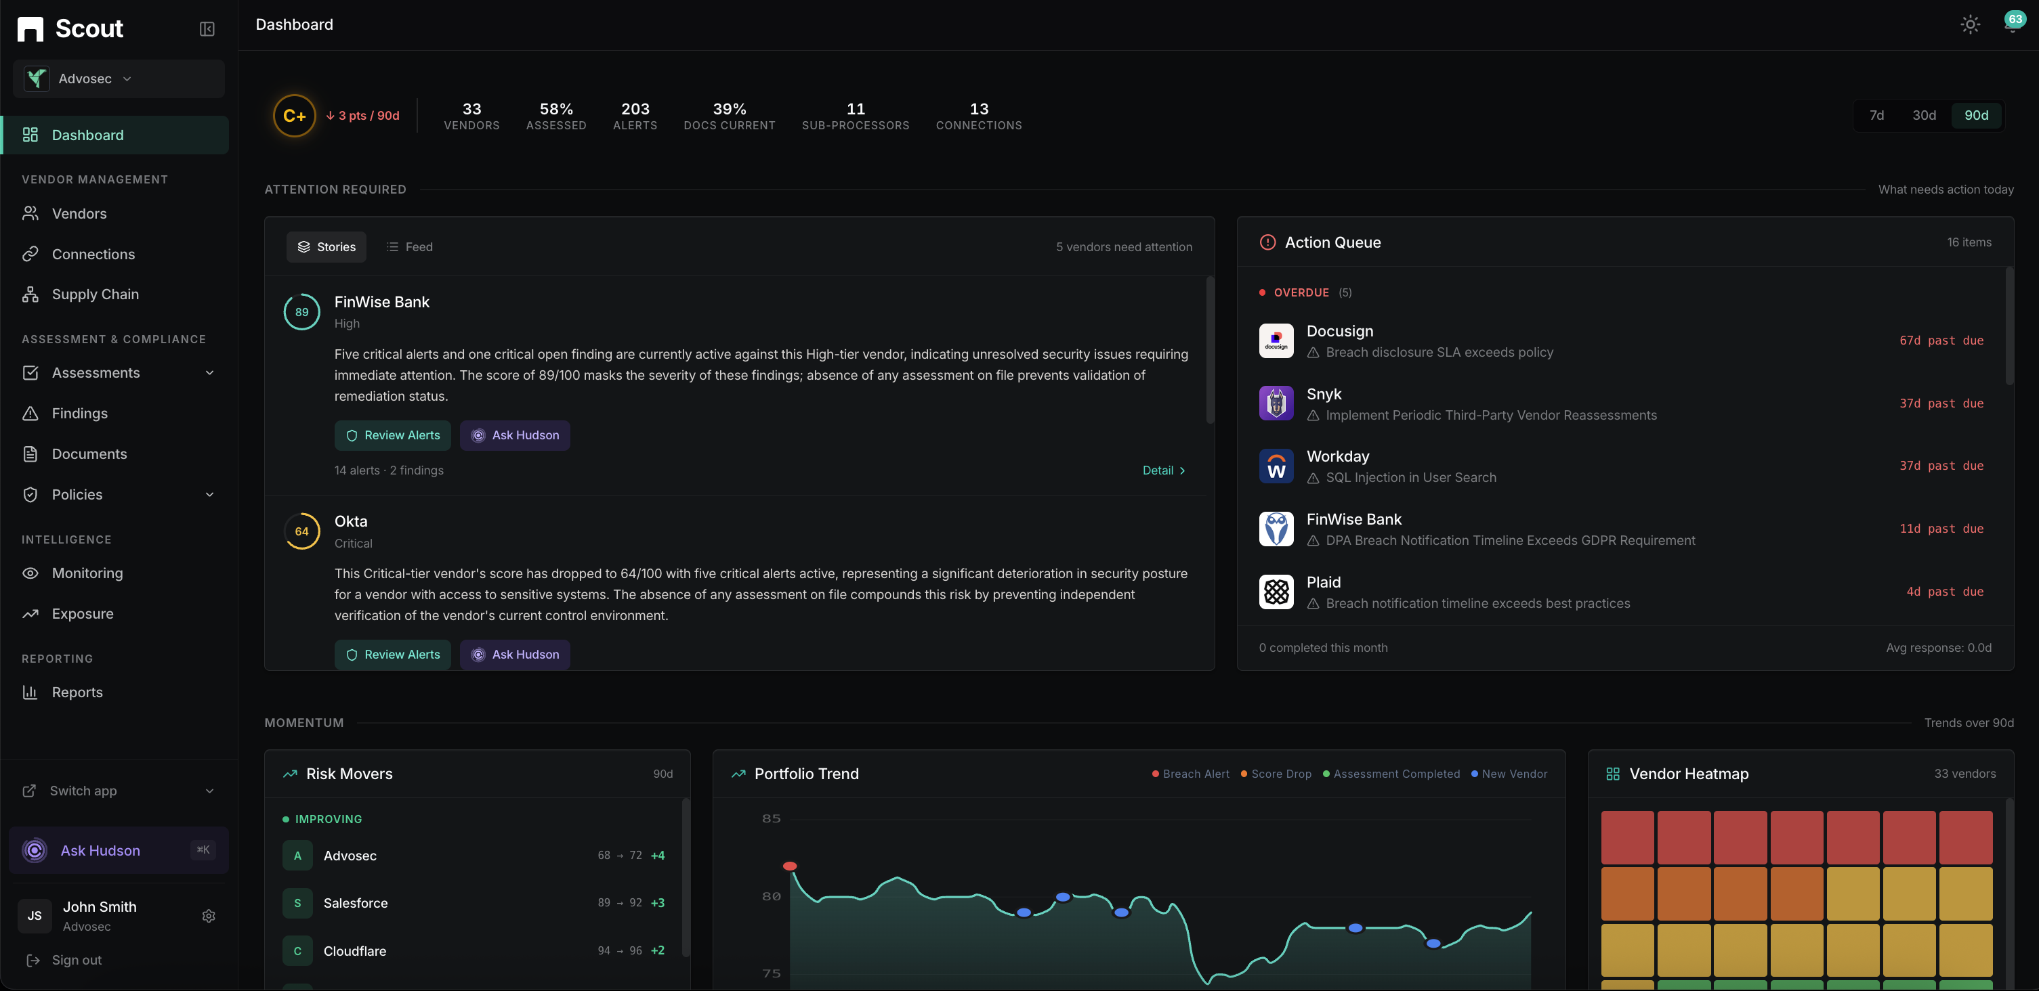
Task: Expand the Policies submenu chevron
Action: point(210,494)
